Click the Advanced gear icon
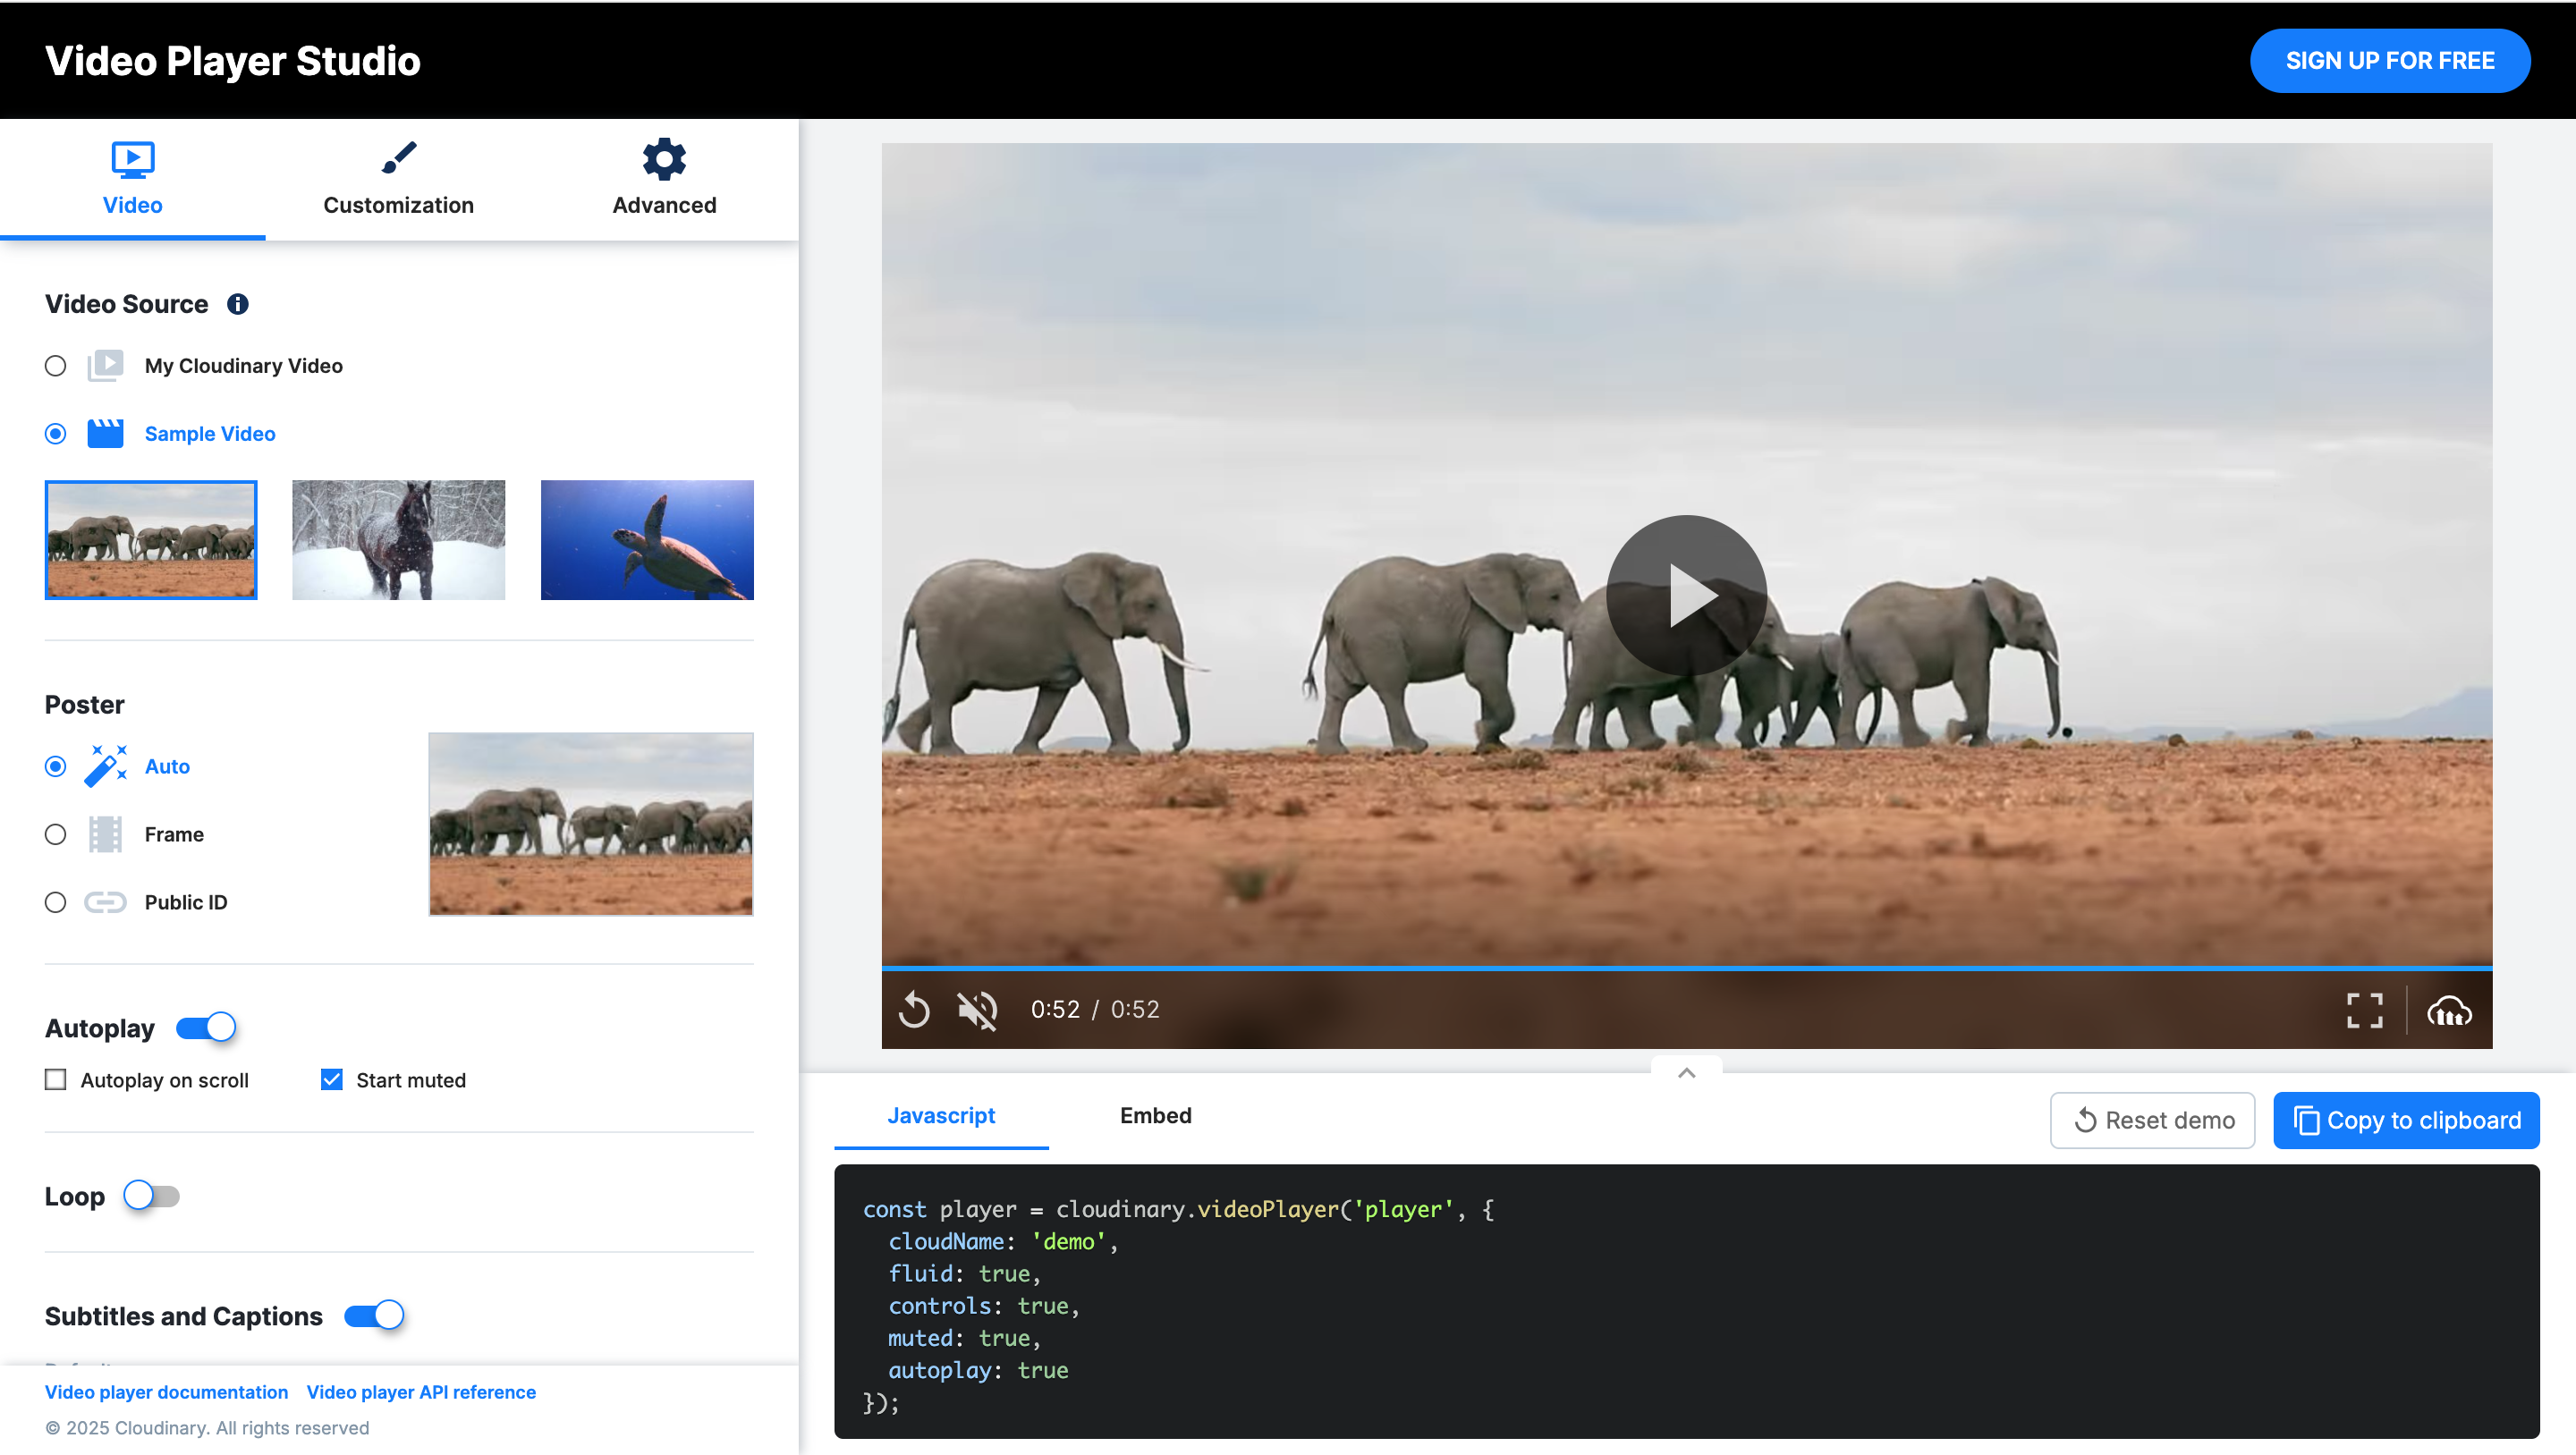The width and height of the screenshot is (2576, 1455). click(x=664, y=159)
